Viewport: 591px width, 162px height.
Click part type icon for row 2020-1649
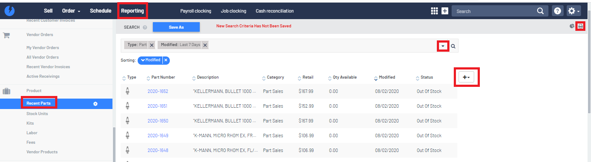128,136
